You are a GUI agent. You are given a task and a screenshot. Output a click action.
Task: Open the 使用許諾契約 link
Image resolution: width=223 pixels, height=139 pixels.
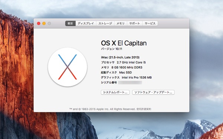coord(144,109)
